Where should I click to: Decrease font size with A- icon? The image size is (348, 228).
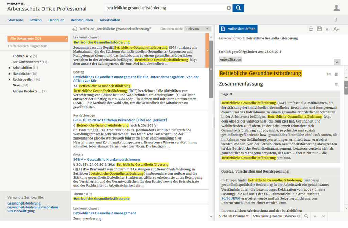point(328,29)
